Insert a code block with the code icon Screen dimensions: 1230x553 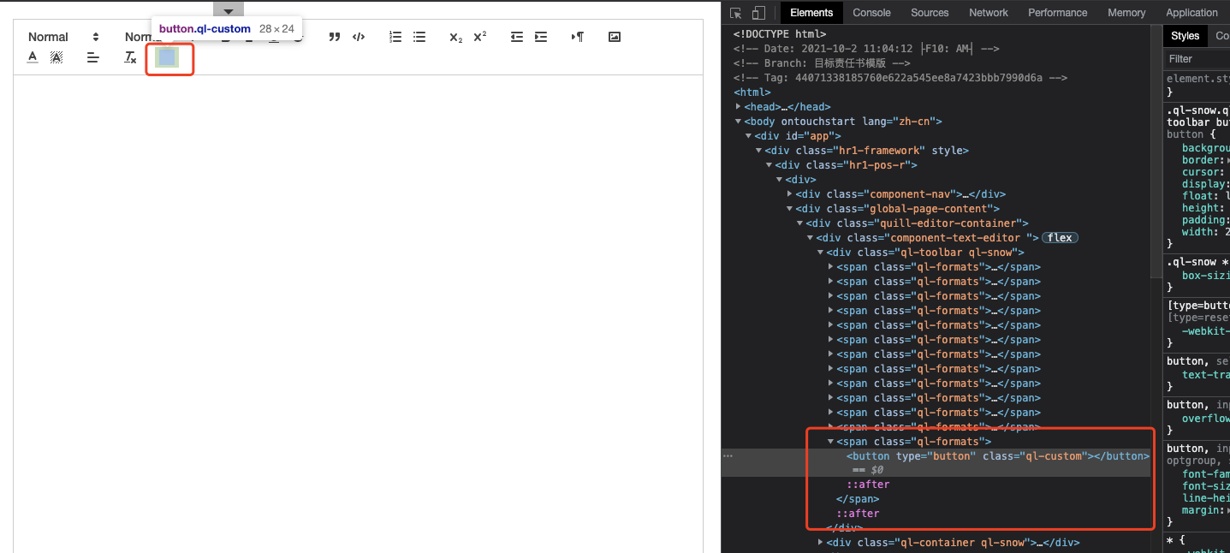coord(359,37)
